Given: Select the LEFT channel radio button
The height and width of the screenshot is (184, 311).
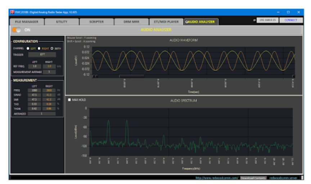Looking at the screenshot, I should [28, 48].
